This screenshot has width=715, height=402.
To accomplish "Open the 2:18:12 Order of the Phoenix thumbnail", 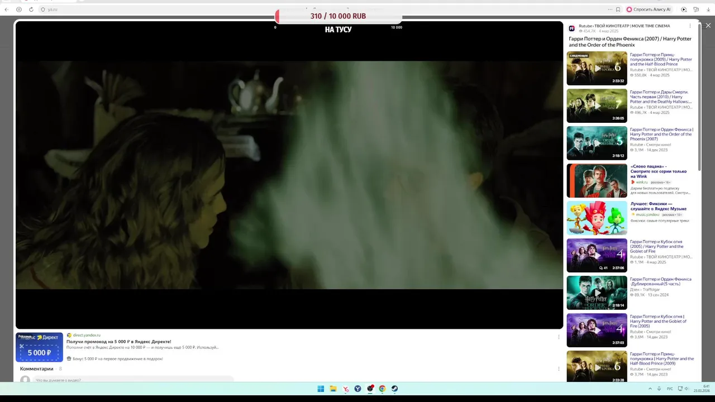I will pyautogui.click(x=597, y=143).
